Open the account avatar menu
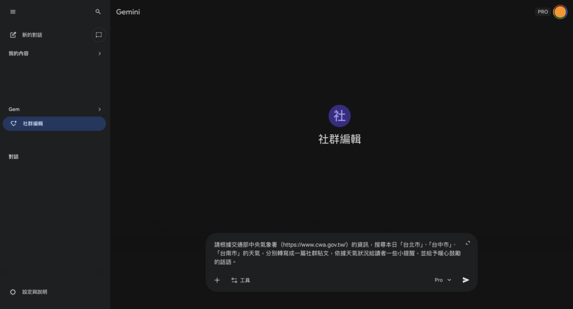Image resolution: width=573 pixels, height=309 pixels. pos(560,12)
